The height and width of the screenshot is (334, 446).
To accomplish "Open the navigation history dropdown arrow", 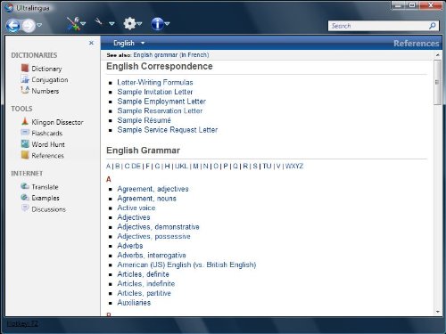I will pos(39,25).
